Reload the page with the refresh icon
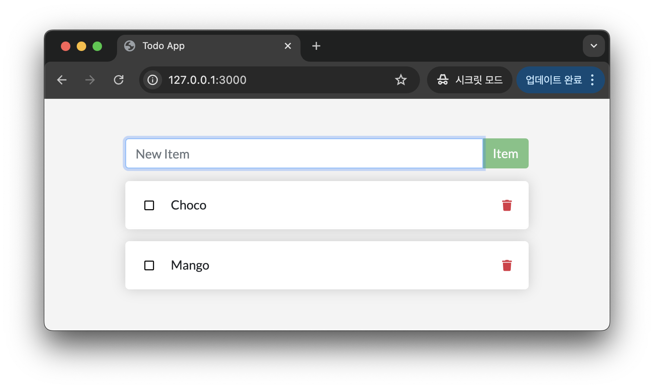This screenshot has height=389, width=654. coord(119,80)
